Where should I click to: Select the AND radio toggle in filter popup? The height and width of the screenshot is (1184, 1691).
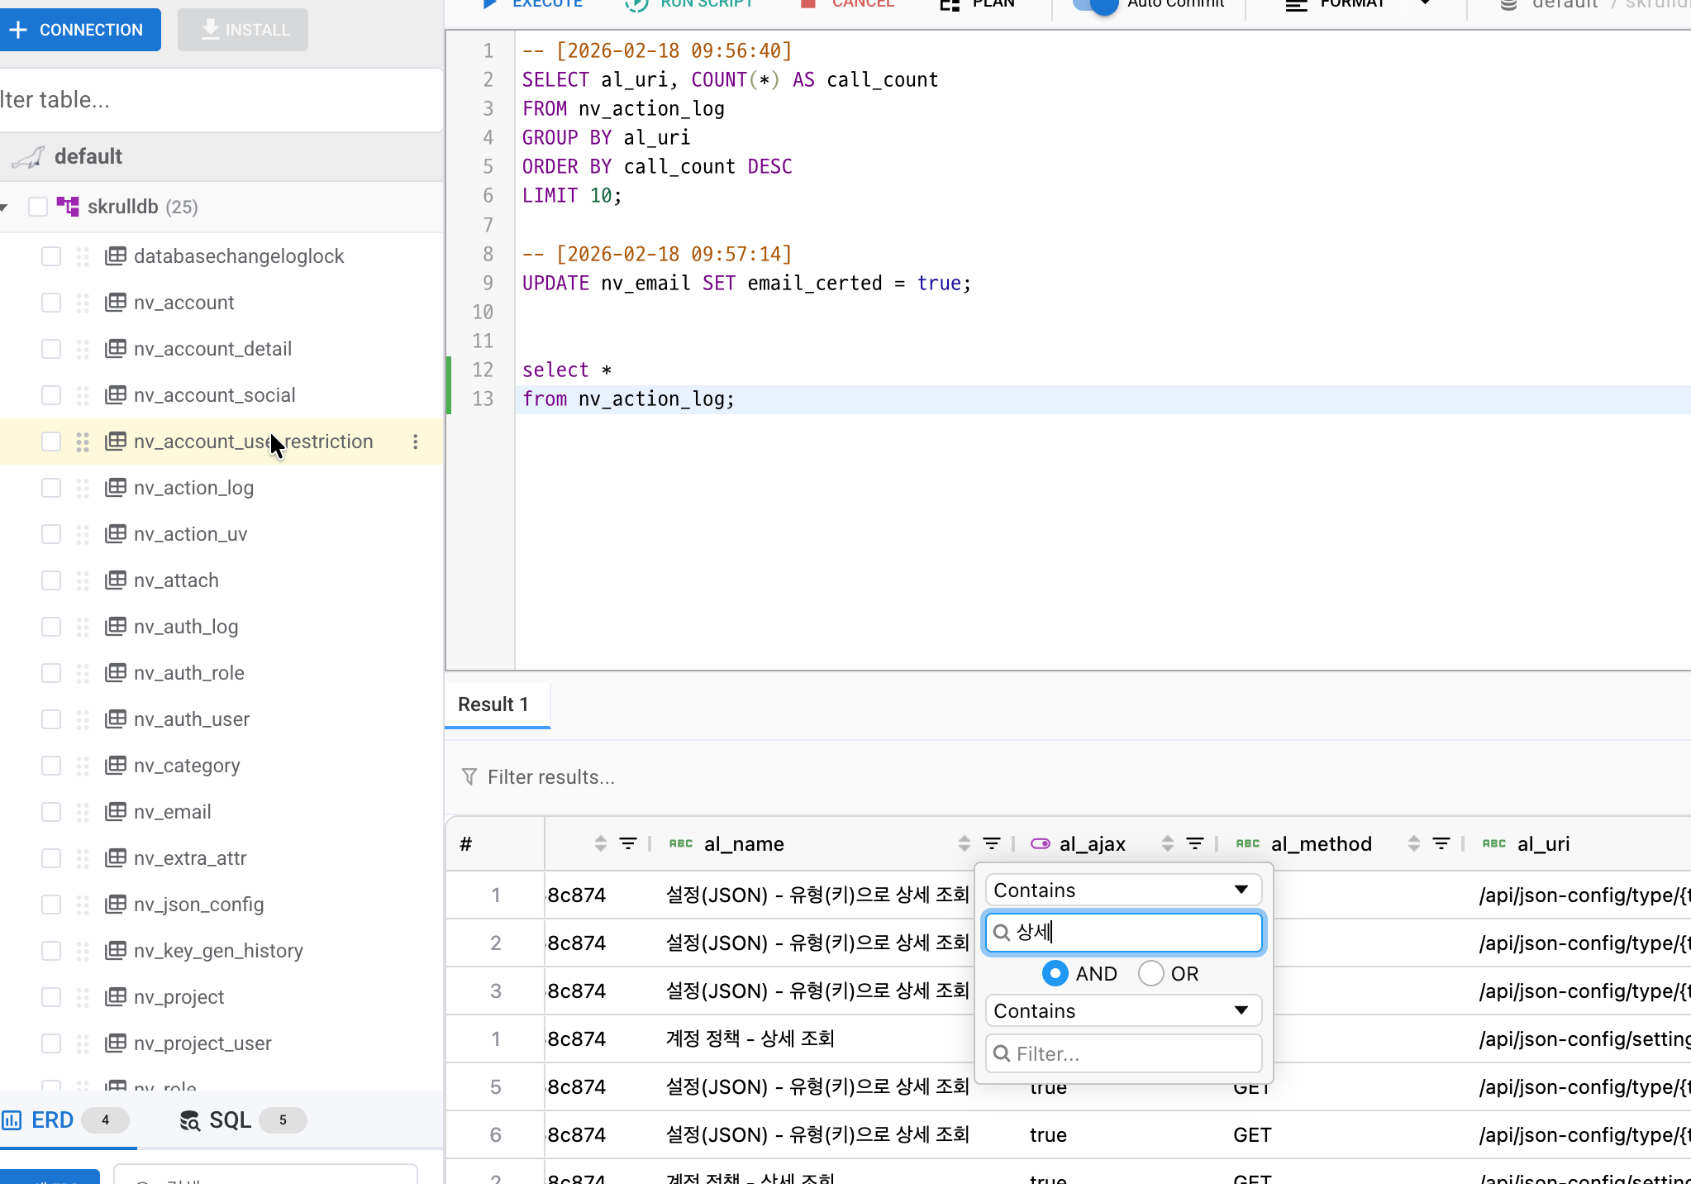[x=1055, y=973]
